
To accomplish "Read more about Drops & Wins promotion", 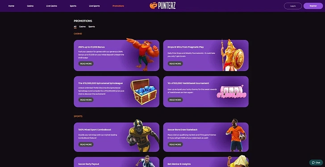I will coord(175,64).
